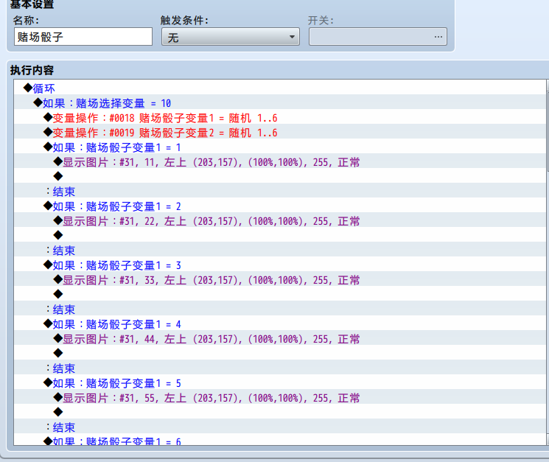Select the 结束 line after 变量1 = 3 block
549x462 pixels.
point(280,309)
